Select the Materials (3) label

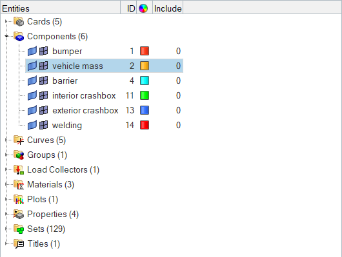click(50, 184)
